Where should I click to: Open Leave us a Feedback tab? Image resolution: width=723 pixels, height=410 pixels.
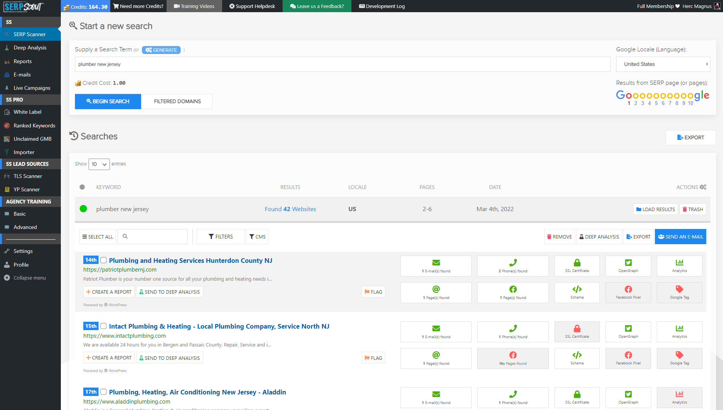click(317, 6)
